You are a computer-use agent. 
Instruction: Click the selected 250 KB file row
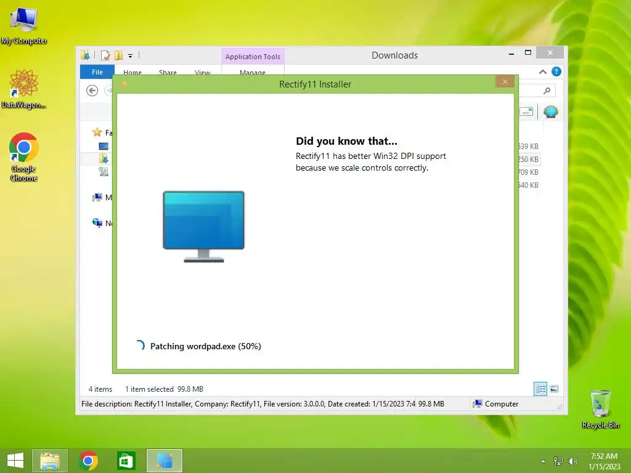(529, 160)
